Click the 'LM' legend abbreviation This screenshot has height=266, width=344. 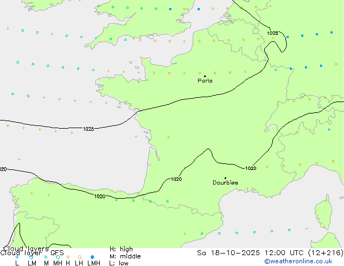(x=32, y=263)
